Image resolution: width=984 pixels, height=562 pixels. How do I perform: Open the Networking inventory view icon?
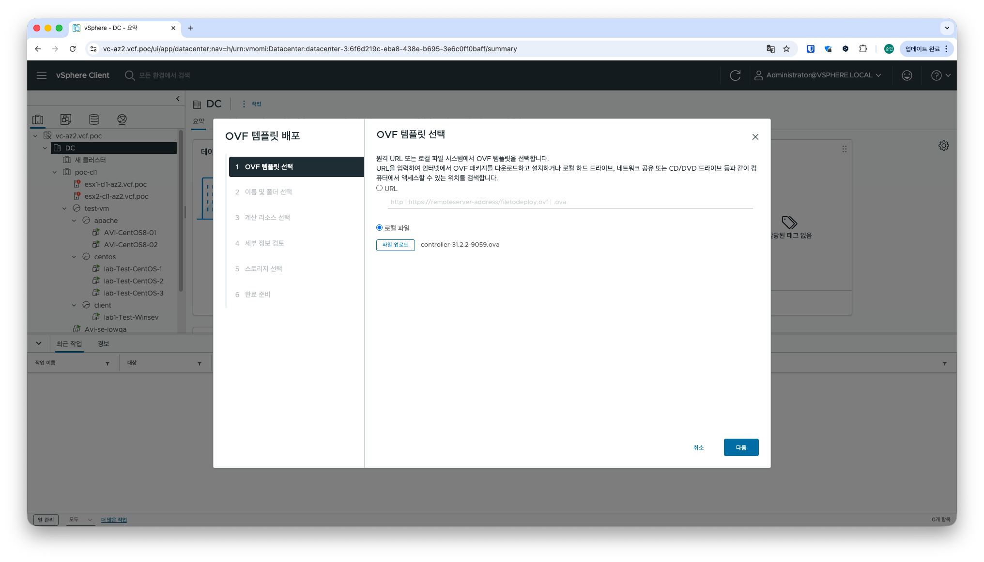122,119
